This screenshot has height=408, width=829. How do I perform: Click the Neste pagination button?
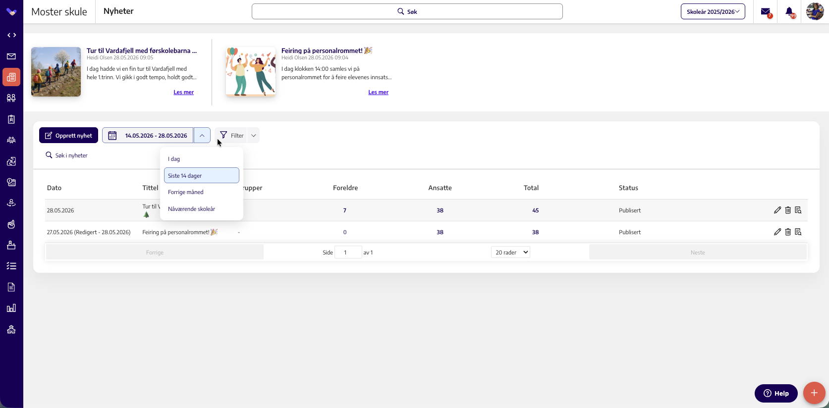(x=698, y=252)
